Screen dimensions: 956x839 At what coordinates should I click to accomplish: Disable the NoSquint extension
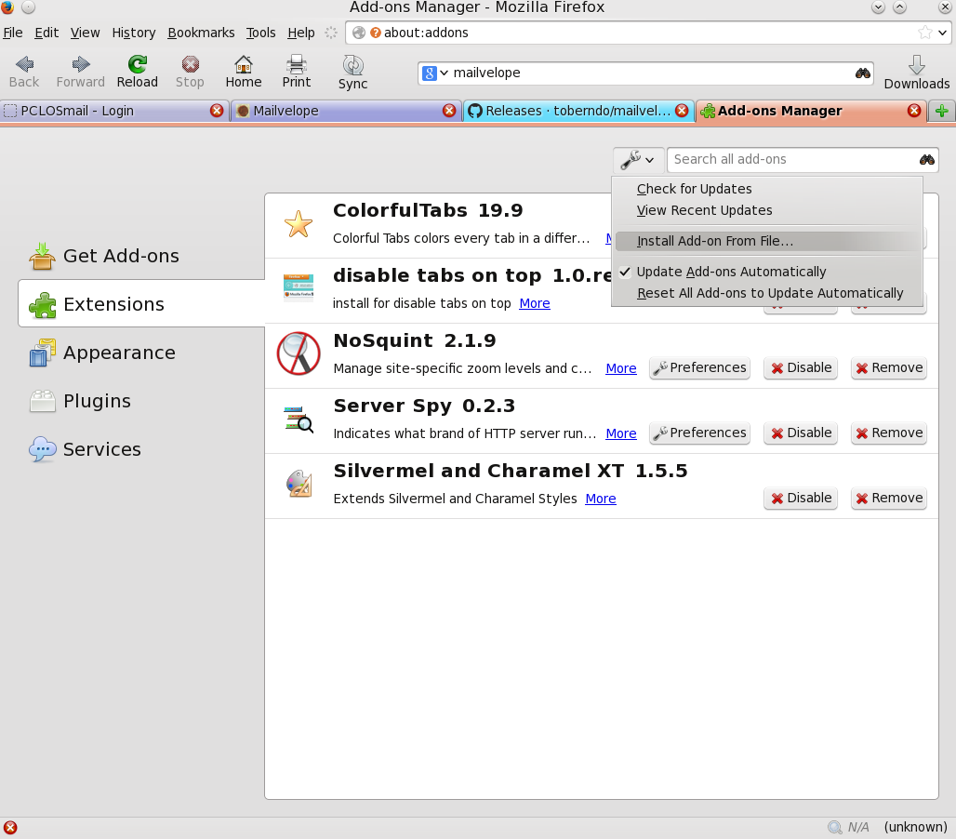tap(801, 368)
